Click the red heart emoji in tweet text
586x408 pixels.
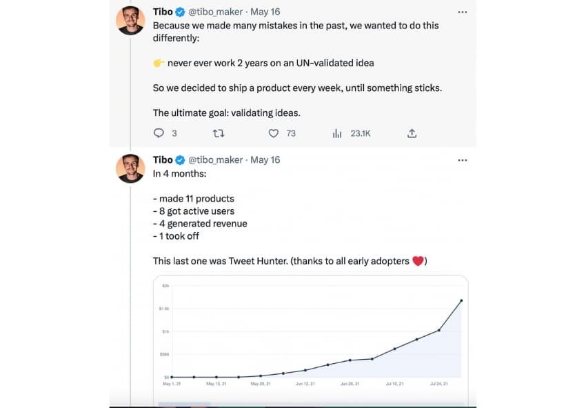[418, 262]
